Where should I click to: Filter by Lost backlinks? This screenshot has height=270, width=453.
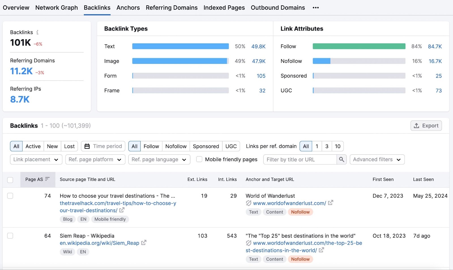[x=69, y=146]
